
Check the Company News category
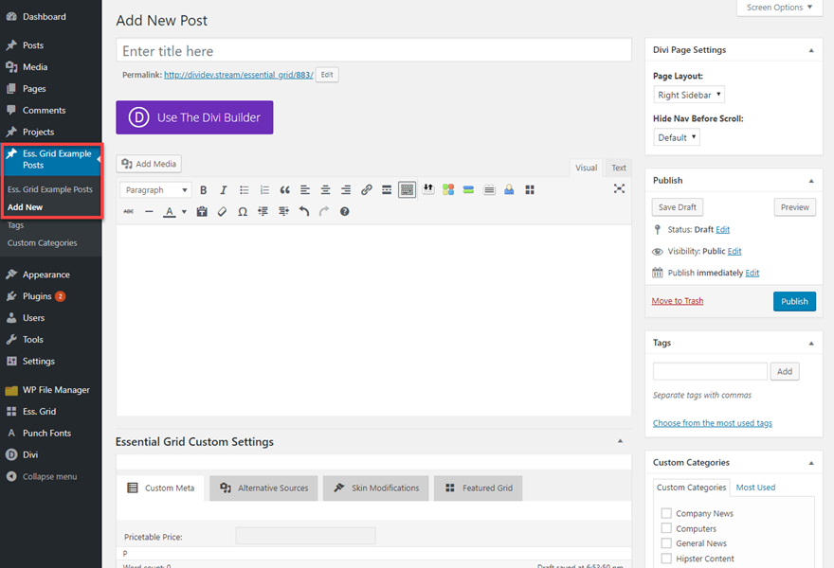tap(666, 514)
